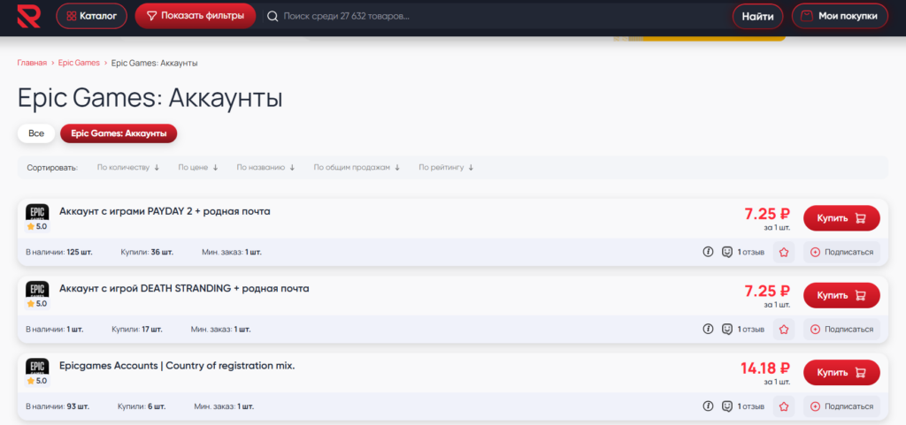Screen dimensions: 906x425
Task: Click info icon on Epicgames Accounts listing
Action: [708, 406]
